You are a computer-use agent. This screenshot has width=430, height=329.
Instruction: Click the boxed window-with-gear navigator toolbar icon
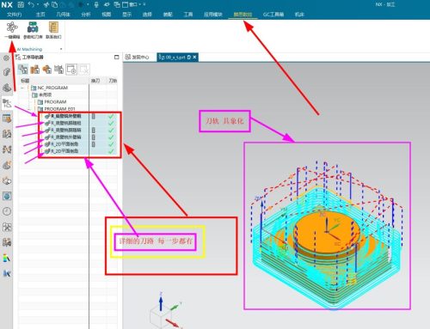click(71, 70)
